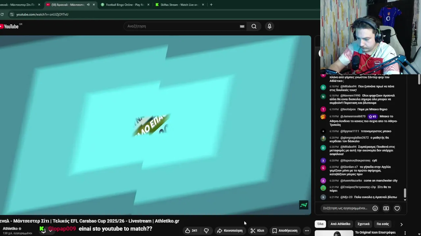This screenshot has width=421, height=236.
Task: Click username @Jamesrossi6873 in chat
Action: 353,116
